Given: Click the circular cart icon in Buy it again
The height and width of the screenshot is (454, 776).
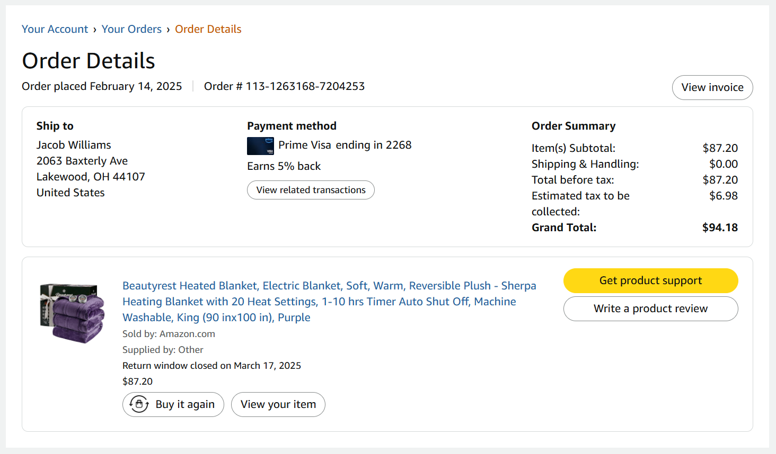Looking at the screenshot, I should 139,404.
